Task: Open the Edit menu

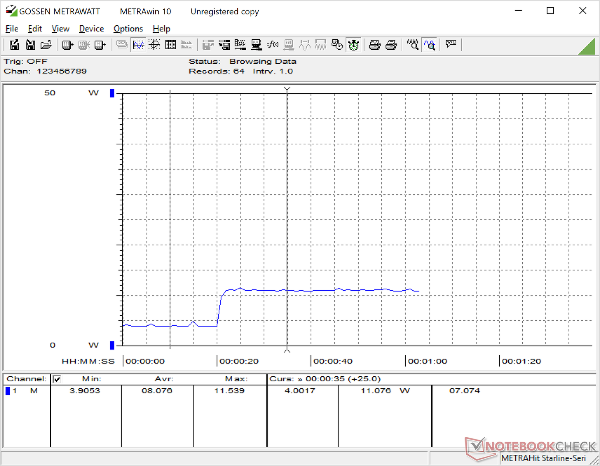Action: 35,29
